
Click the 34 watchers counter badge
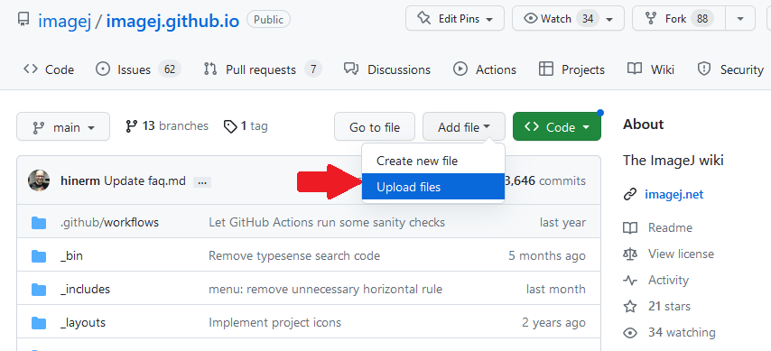point(587,19)
